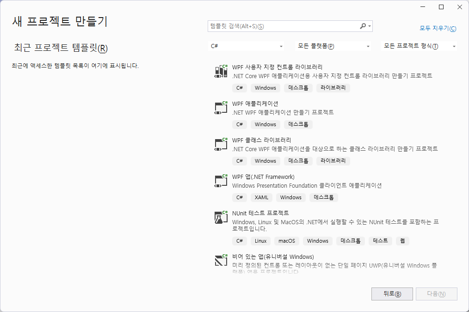Click the search magnifier icon
This screenshot has width=469, height=312.
(363, 26)
